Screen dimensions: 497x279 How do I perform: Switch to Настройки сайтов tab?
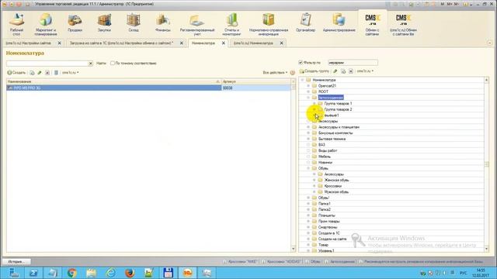(29, 43)
